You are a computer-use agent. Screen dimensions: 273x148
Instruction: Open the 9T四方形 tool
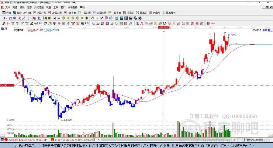(x=100, y=13)
